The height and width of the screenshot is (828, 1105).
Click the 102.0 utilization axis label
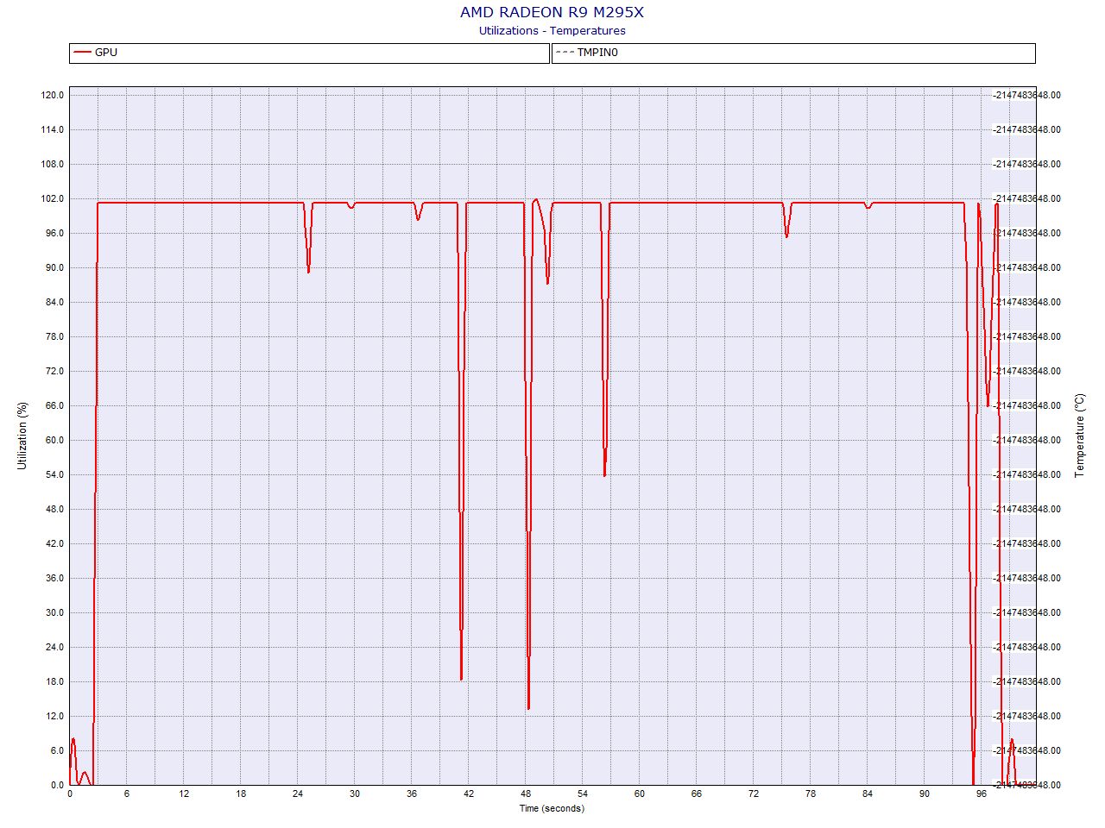pyautogui.click(x=53, y=198)
